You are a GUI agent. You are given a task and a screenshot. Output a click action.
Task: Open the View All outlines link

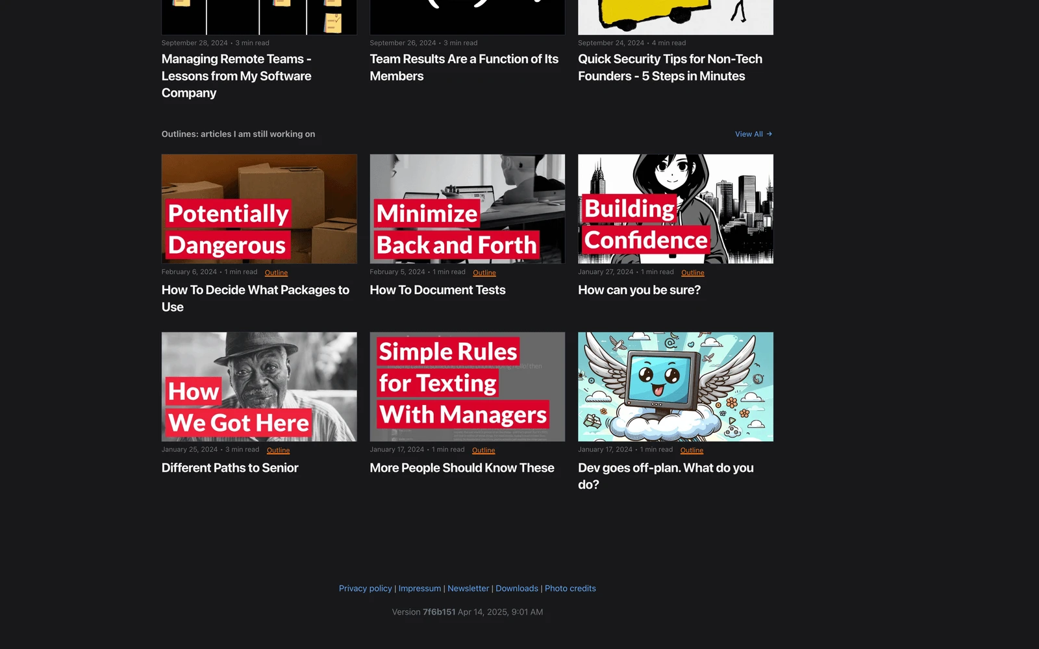click(x=753, y=134)
